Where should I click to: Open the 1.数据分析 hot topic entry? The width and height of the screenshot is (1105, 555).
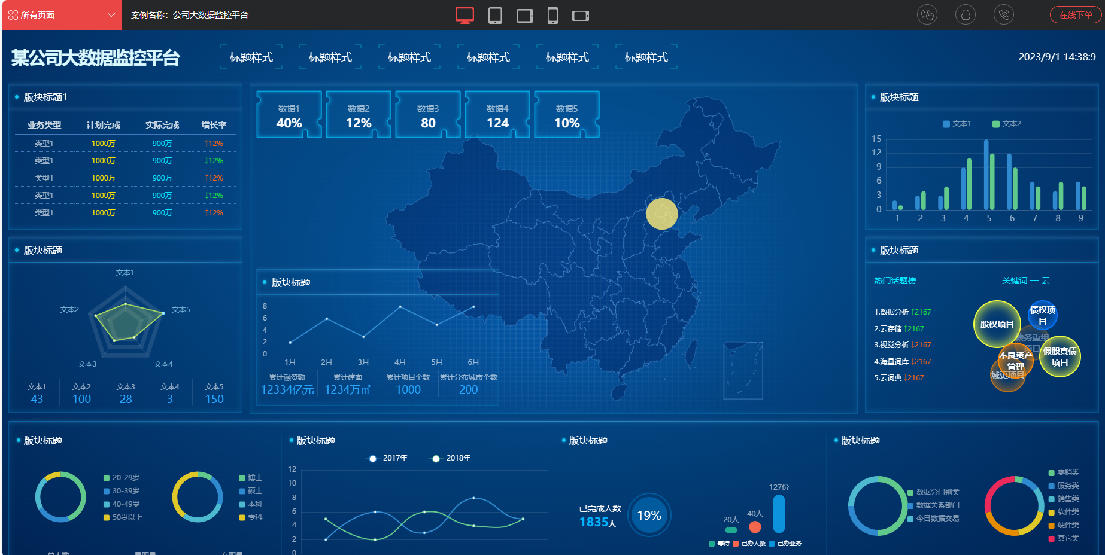[901, 312]
